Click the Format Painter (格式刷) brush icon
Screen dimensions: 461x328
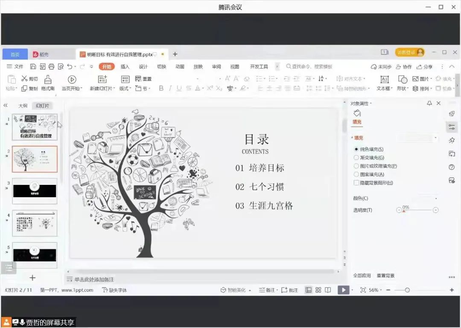[48, 79]
